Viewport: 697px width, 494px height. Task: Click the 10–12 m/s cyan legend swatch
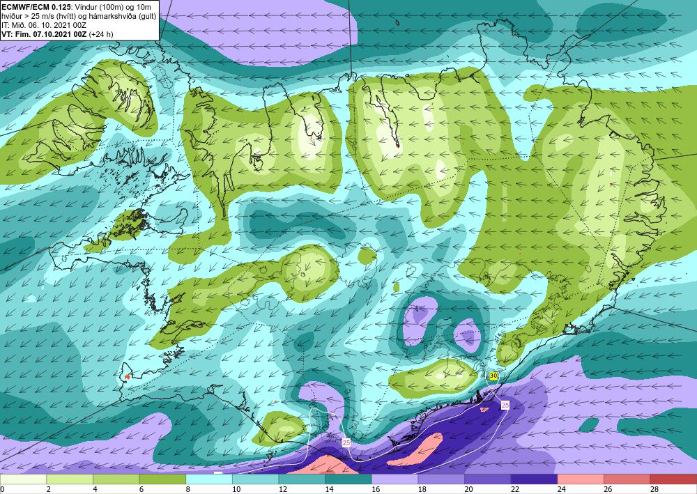point(256,479)
